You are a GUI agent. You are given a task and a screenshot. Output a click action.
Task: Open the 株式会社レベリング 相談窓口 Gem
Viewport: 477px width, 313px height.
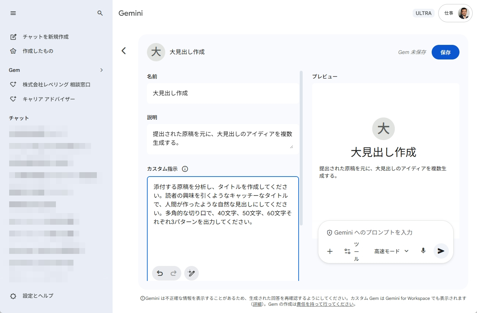click(57, 85)
